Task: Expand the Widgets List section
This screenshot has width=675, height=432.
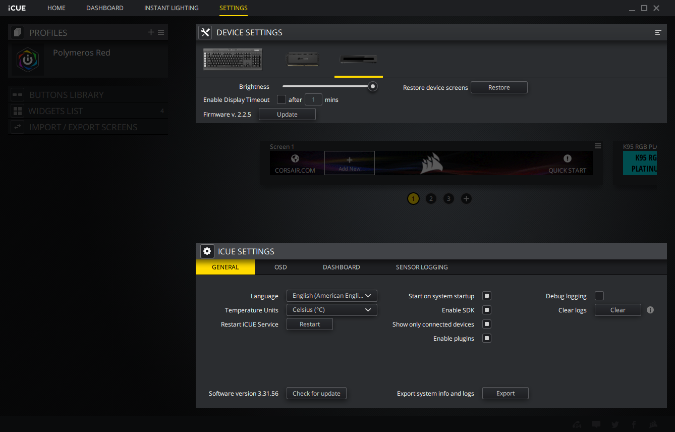Action: pyautogui.click(x=55, y=111)
